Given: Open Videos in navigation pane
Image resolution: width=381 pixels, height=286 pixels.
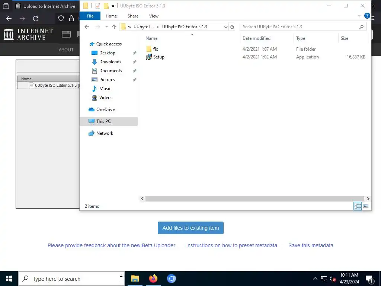Looking at the screenshot, I should [106, 98].
